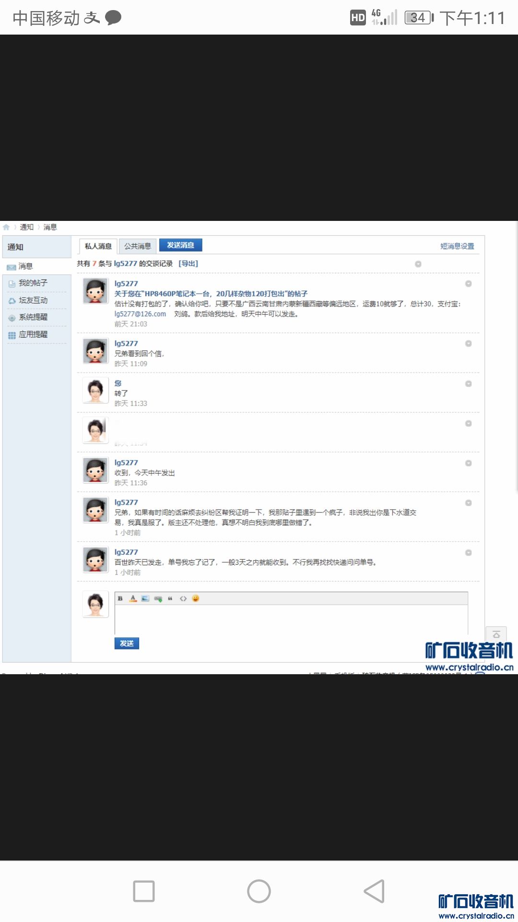This screenshot has height=922, width=518.
Task: Click the insert link icon in editor
Action: pos(158,599)
